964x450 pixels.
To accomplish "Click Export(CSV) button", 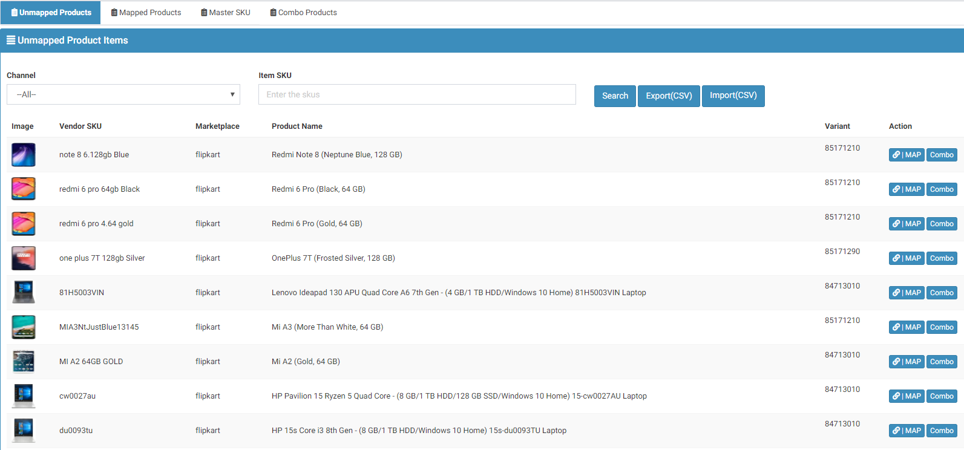I will point(669,96).
